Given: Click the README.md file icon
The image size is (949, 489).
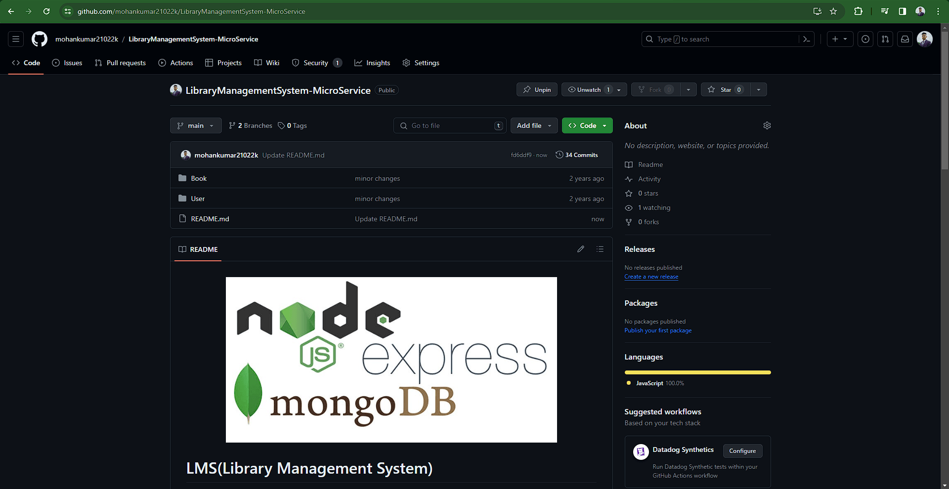Looking at the screenshot, I should [182, 218].
